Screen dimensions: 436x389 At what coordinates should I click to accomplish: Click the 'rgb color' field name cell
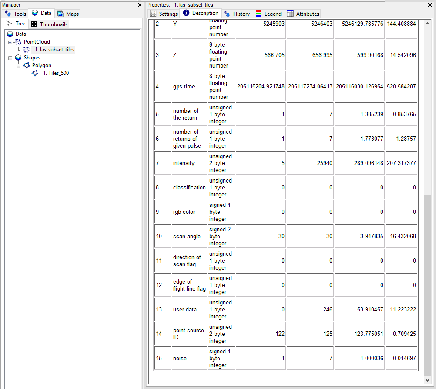pyautogui.click(x=189, y=212)
